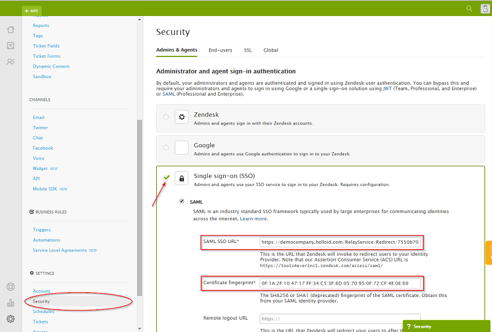Open the JWT link in the description
Image resolution: width=492 pixels, height=332 pixels.
pyautogui.click(x=387, y=88)
